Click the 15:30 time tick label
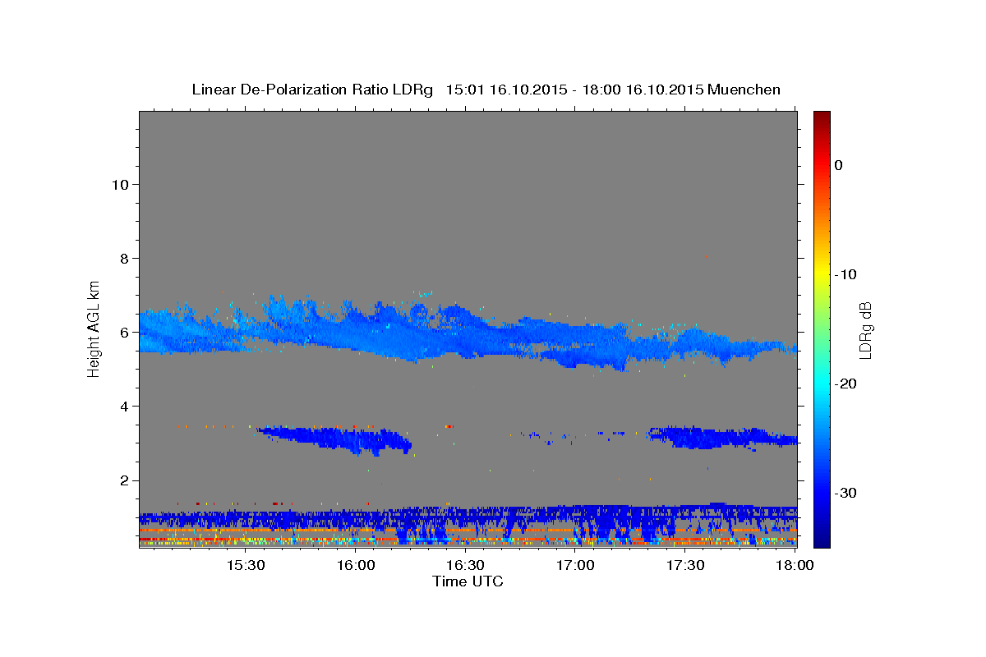The height and width of the screenshot is (657, 986). tap(246, 566)
